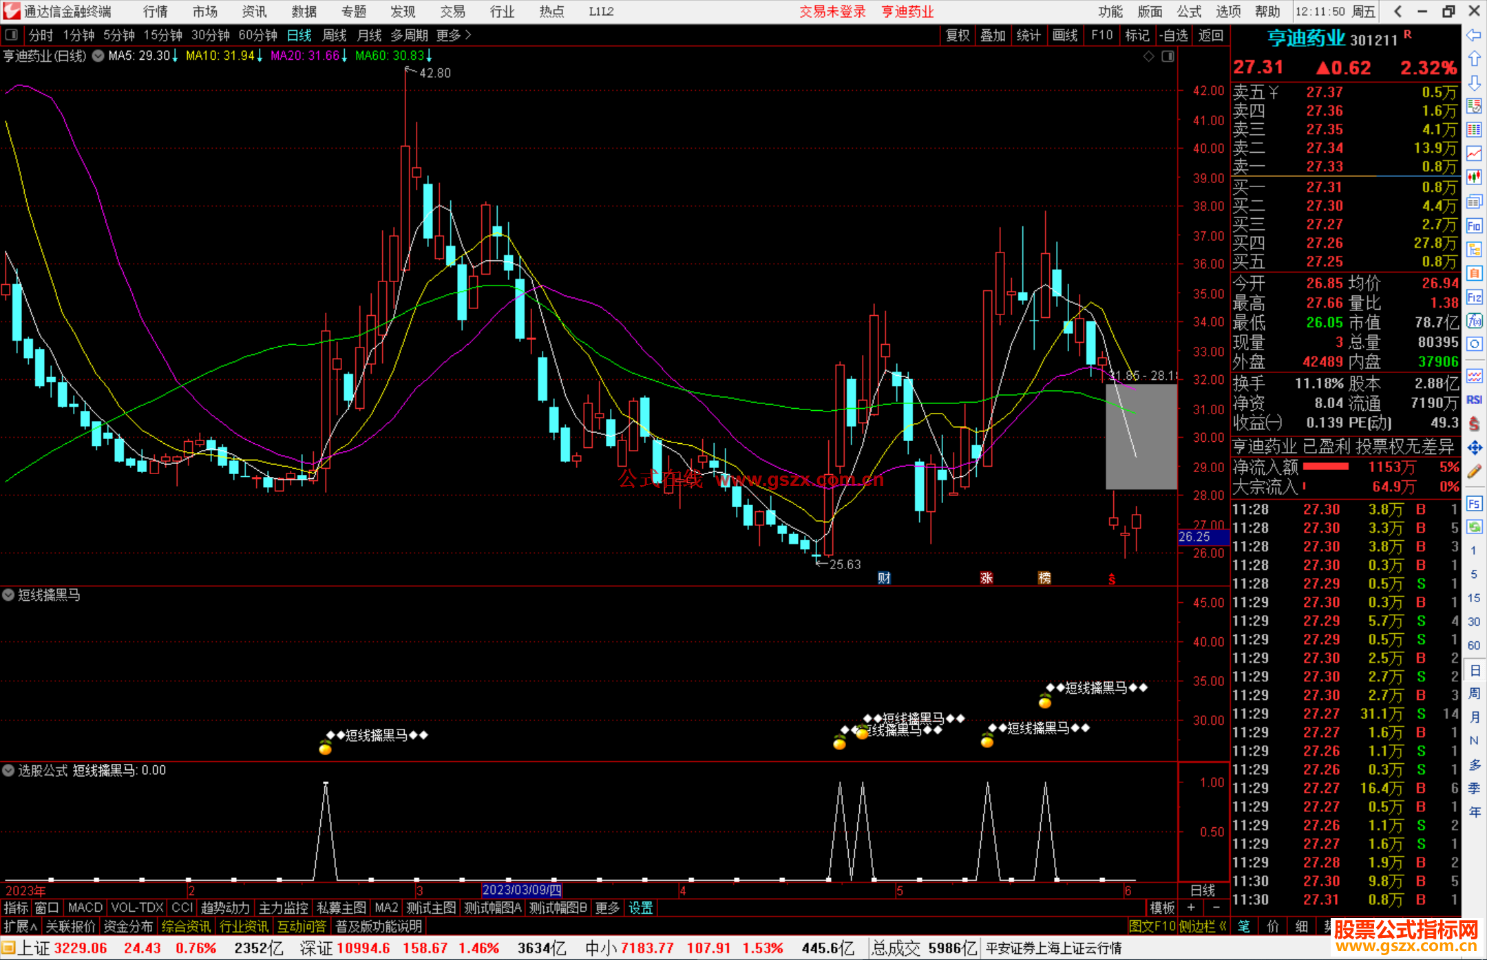Click the F10 company info sidebar icon
The height and width of the screenshot is (960, 1487).
[x=1474, y=226]
